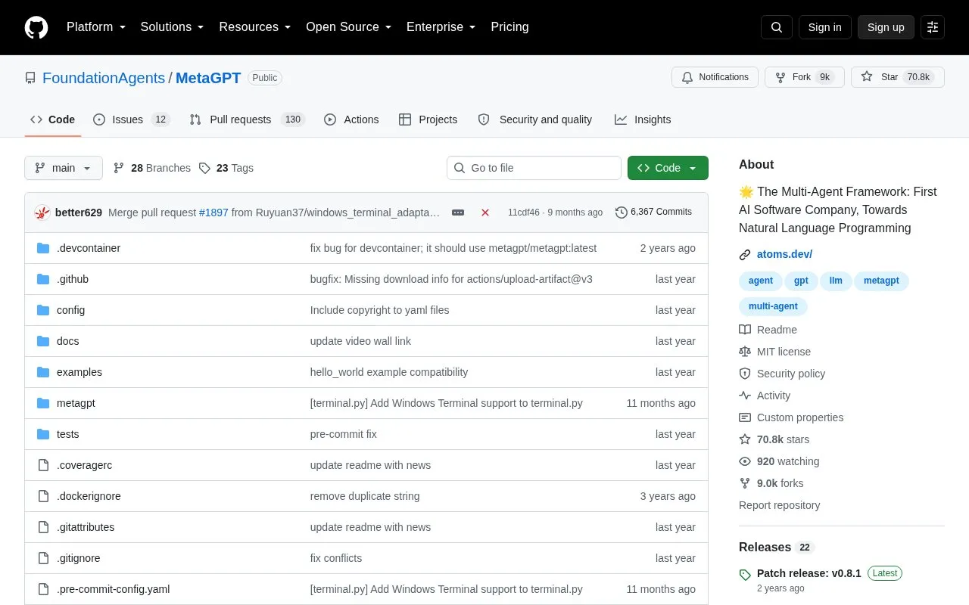The width and height of the screenshot is (969, 605).
Task: Select the multi-agent topic tag
Action: (x=773, y=306)
